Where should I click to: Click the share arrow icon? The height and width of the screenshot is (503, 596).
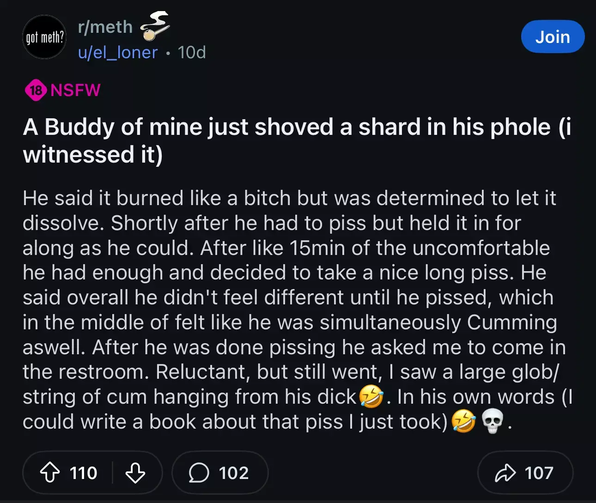coord(505,473)
